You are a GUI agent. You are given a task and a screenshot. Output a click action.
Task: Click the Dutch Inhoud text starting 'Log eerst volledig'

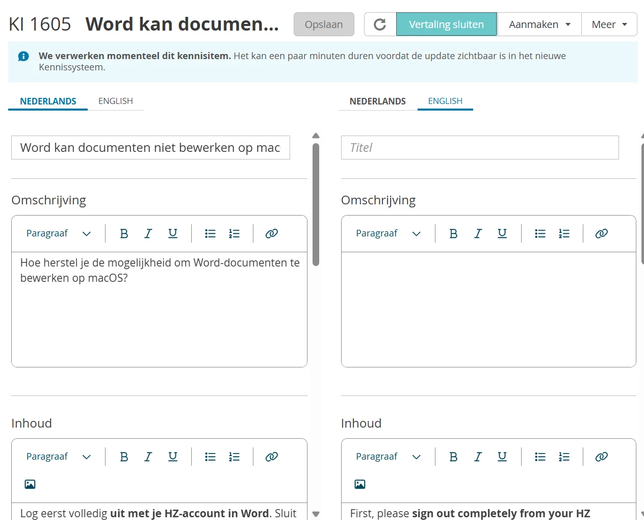158,513
